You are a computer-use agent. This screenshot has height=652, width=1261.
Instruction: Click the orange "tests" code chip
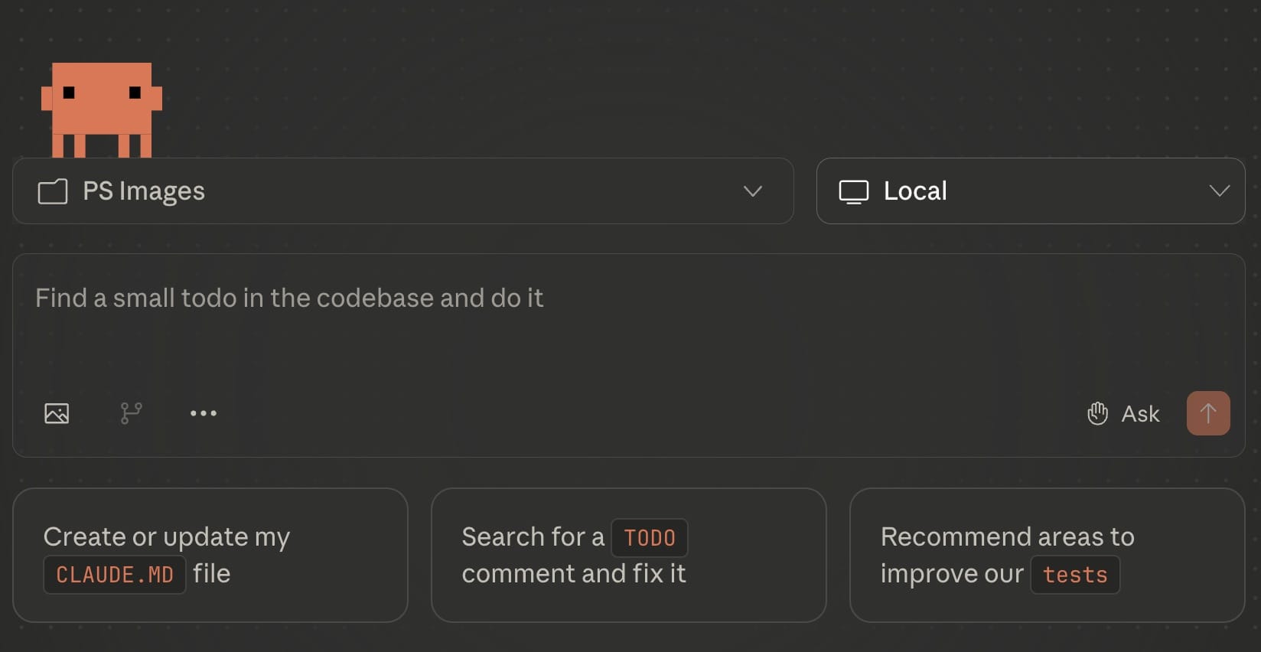pyautogui.click(x=1075, y=575)
